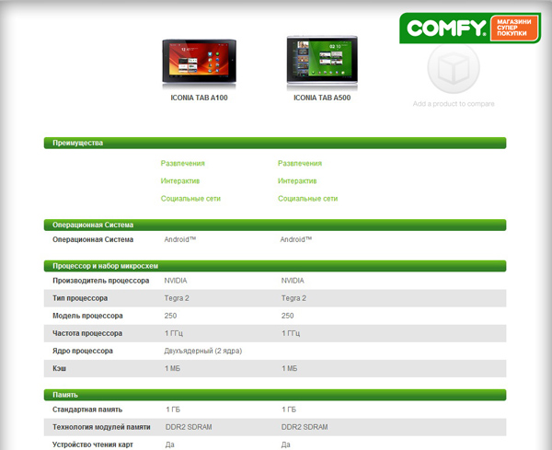Image resolution: width=552 pixels, height=450 pixels.
Task: Click the Преимущества section header
Action: click(275, 143)
